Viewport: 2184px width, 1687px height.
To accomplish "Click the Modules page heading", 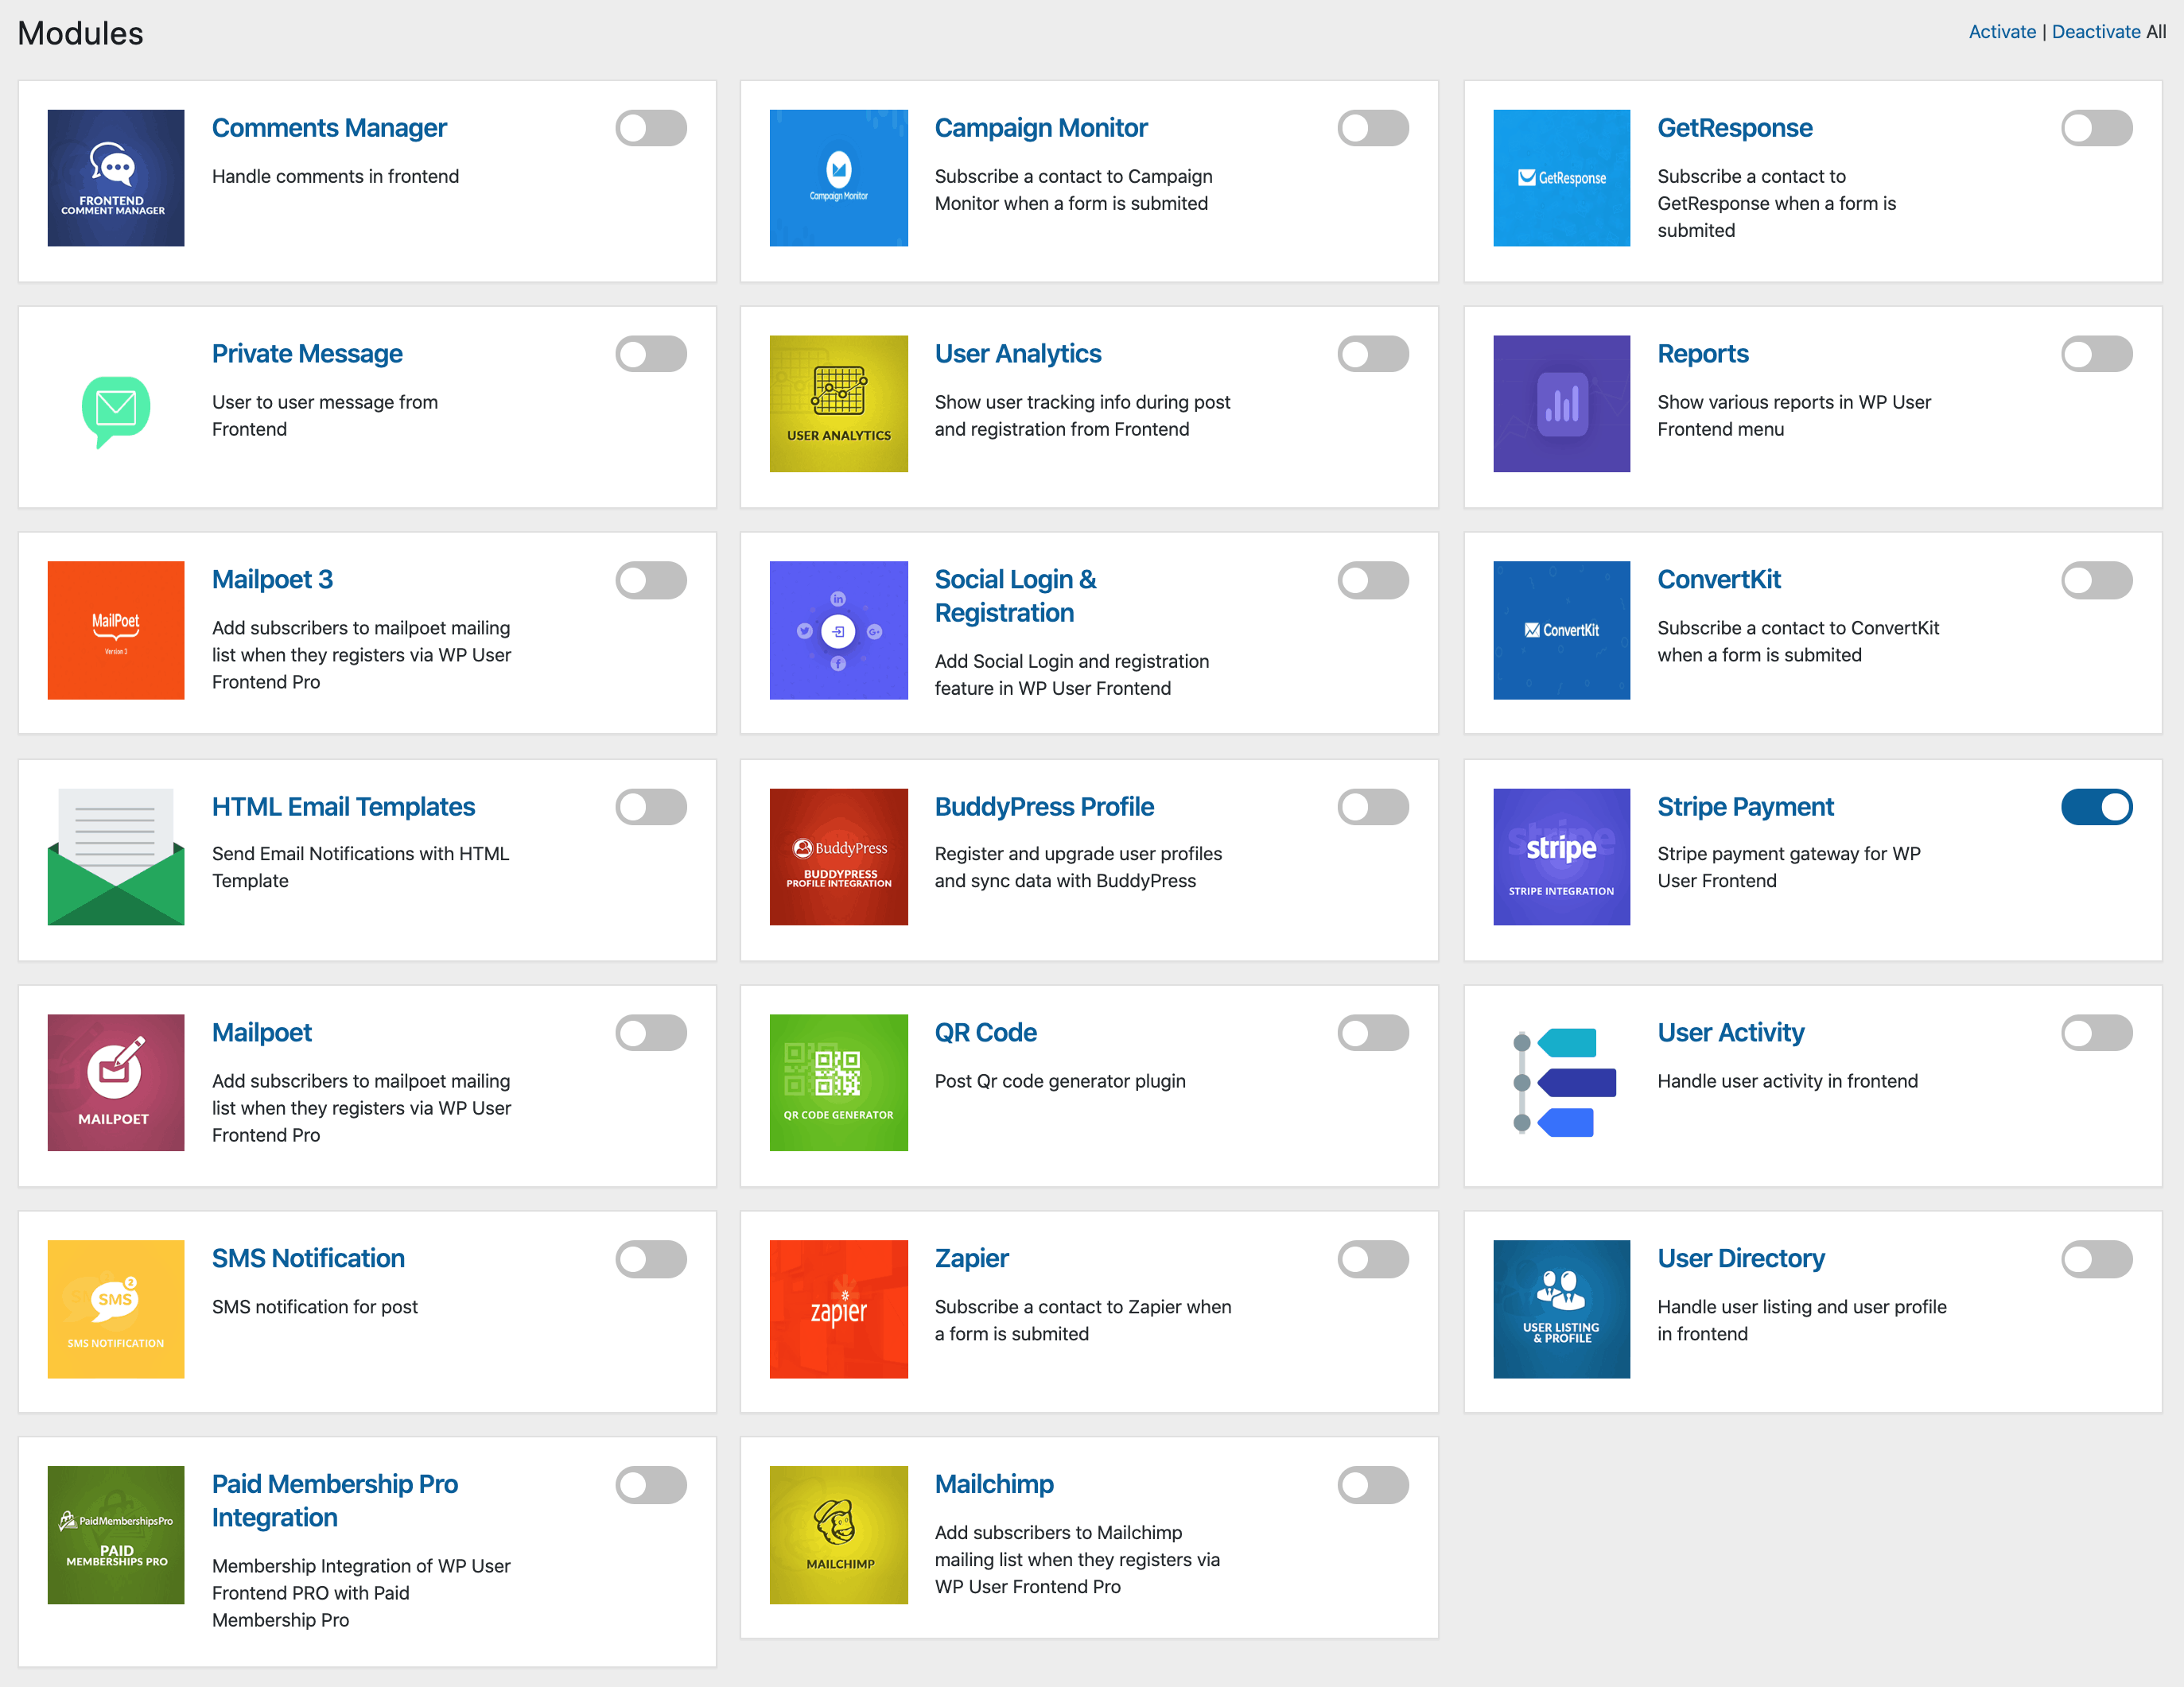I will click(80, 34).
